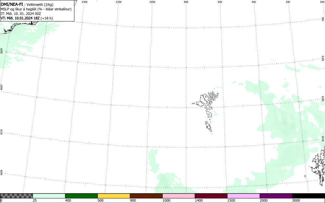This screenshot has width=325, height=203.
Task: Choose the light purple 1500–2000 legend swatch
Action: 243,196
